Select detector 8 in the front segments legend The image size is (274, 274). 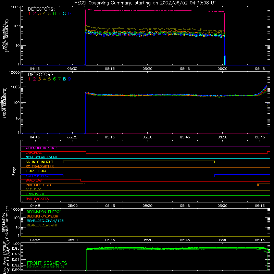[64, 14]
